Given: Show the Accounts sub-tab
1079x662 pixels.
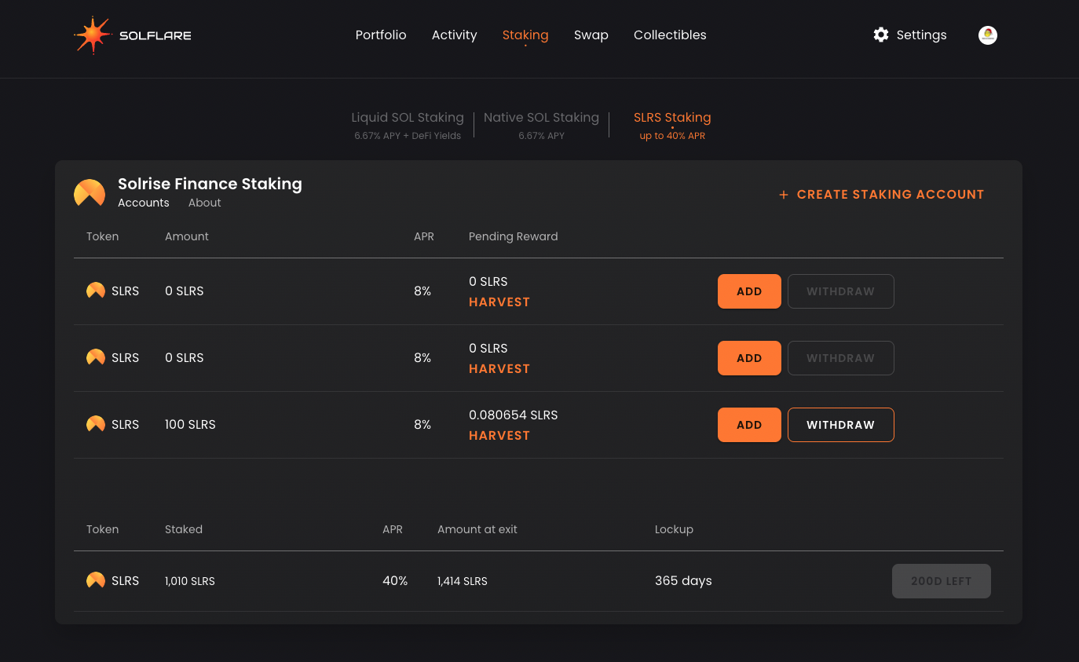Looking at the screenshot, I should pyautogui.click(x=144, y=203).
